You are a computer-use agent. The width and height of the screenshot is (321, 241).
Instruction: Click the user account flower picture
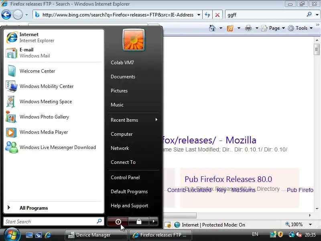134,40
